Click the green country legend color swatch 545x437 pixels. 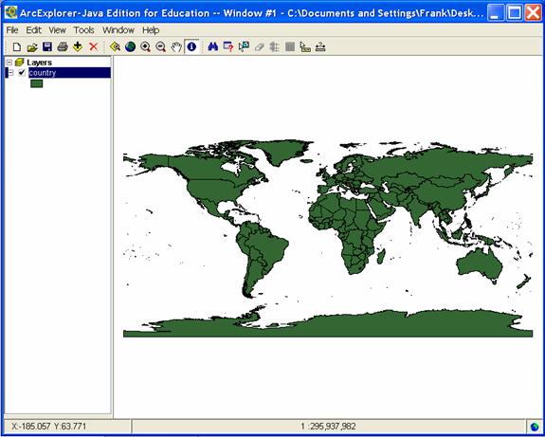37,83
